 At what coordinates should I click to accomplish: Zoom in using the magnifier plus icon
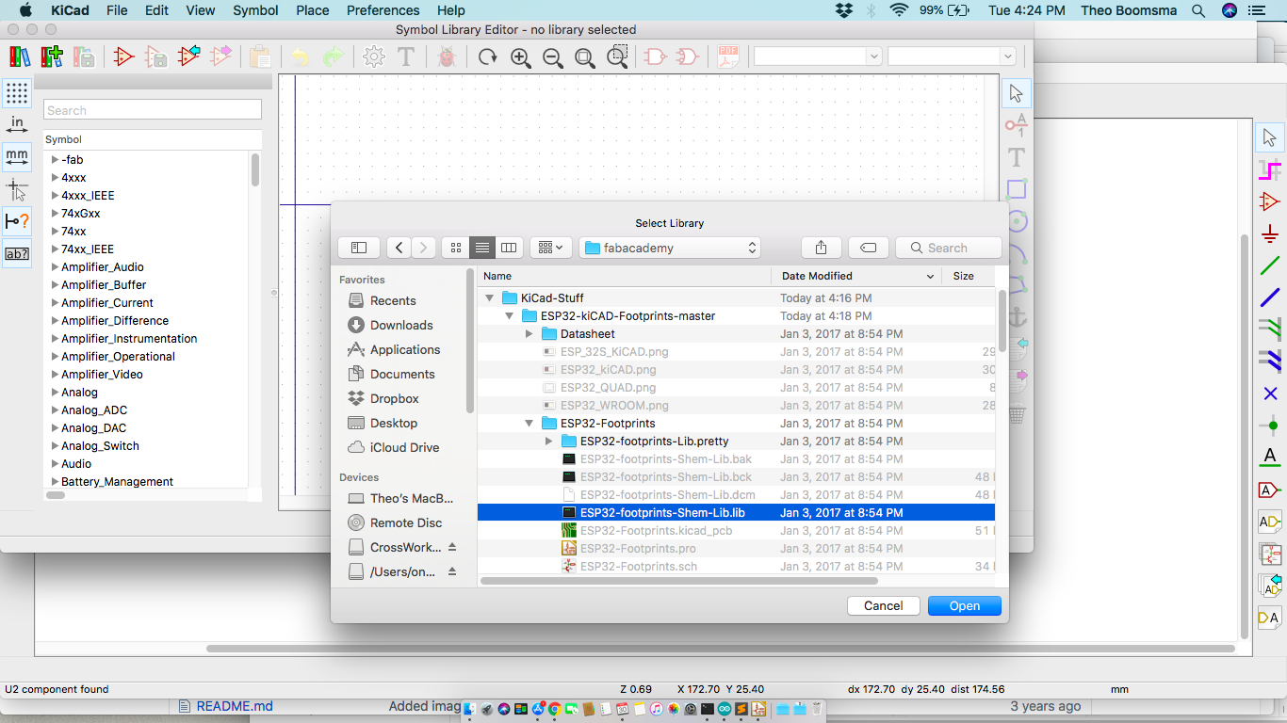(x=521, y=57)
